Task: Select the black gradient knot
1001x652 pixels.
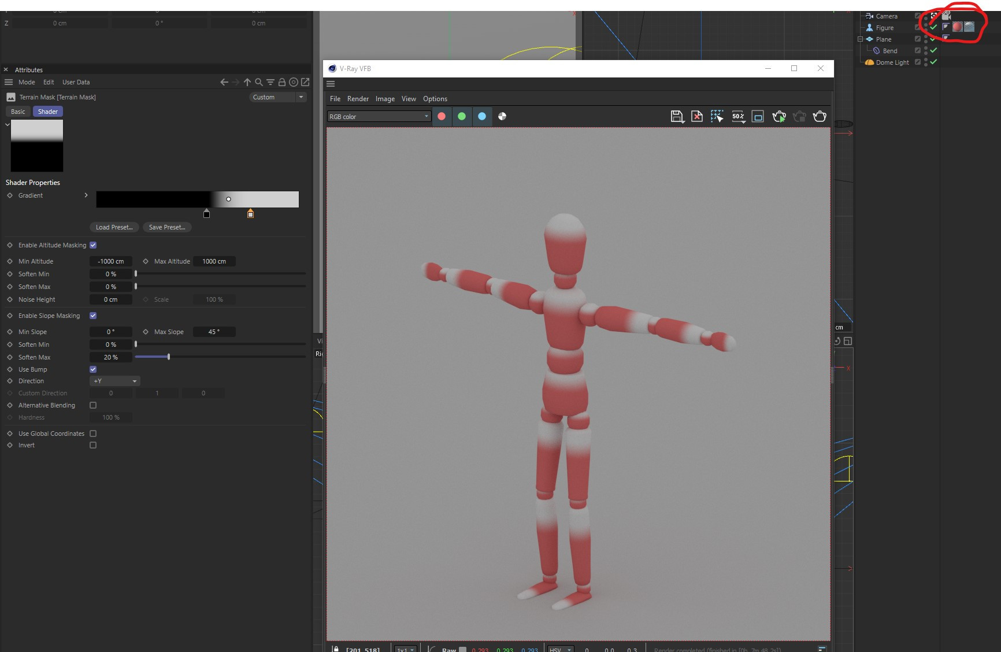Action: pos(206,214)
